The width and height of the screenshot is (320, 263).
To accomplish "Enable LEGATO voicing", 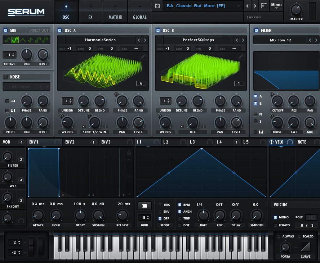I will pos(275,225).
